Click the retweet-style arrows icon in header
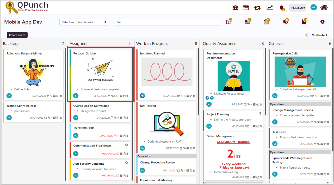Image resolution: width=334 pixels, height=185 pixels. click(x=257, y=8)
